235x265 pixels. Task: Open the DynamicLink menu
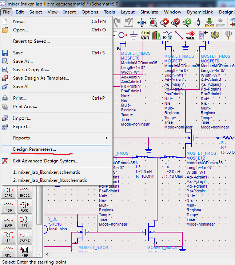coord(200,12)
